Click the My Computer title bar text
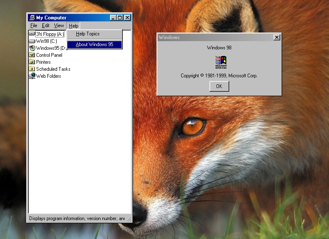The height and width of the screenshot is (239, 329). (51, 18)
